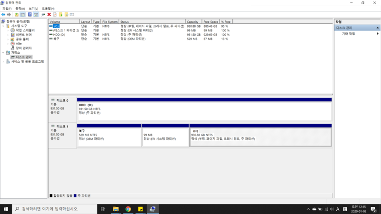Image resolution: width=381 pixels, height=214 pixels.
Task: Select (C:) 930.88 GB partition block
Action: pos(261,136)
